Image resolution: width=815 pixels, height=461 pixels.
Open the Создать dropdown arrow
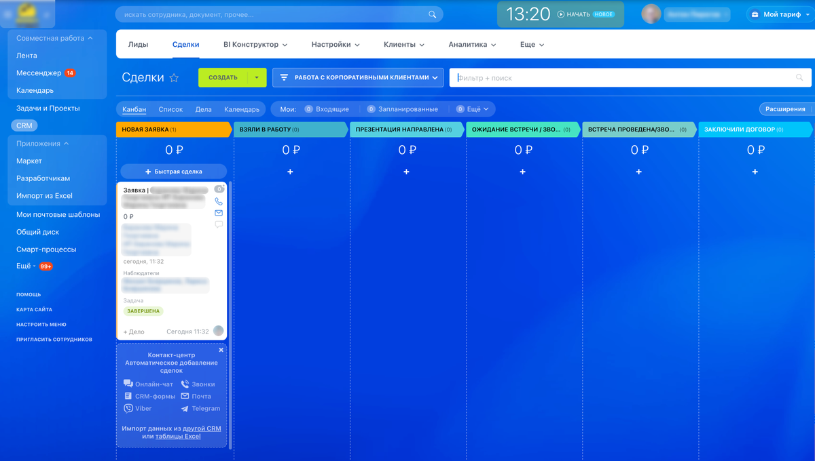[256, 77]
